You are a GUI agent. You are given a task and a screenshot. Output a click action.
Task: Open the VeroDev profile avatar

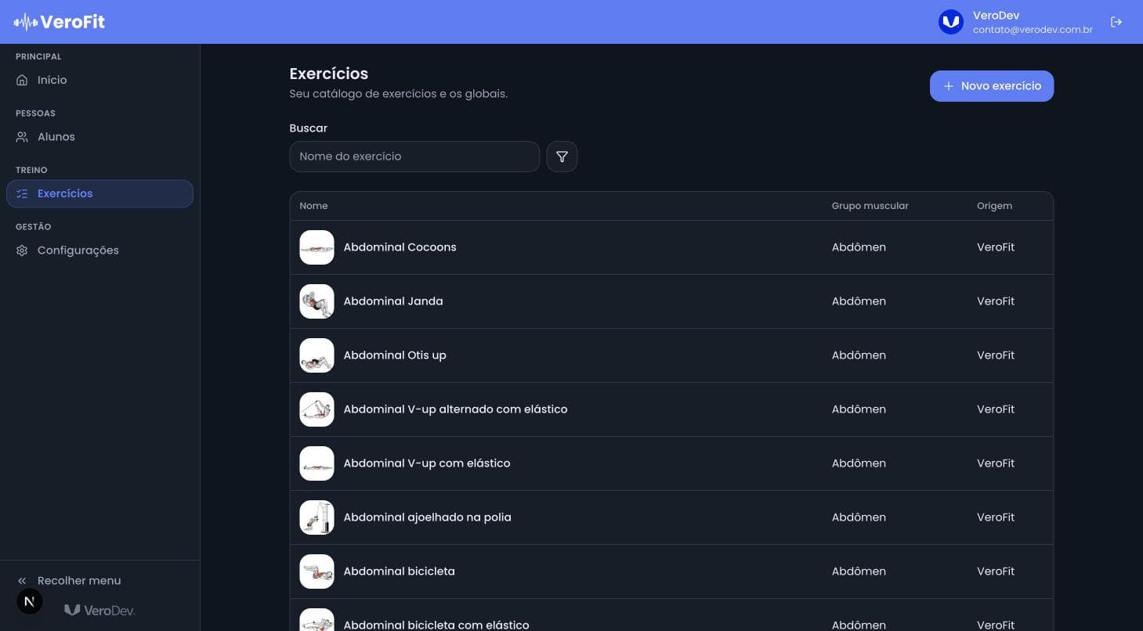[x=950, y=22]
